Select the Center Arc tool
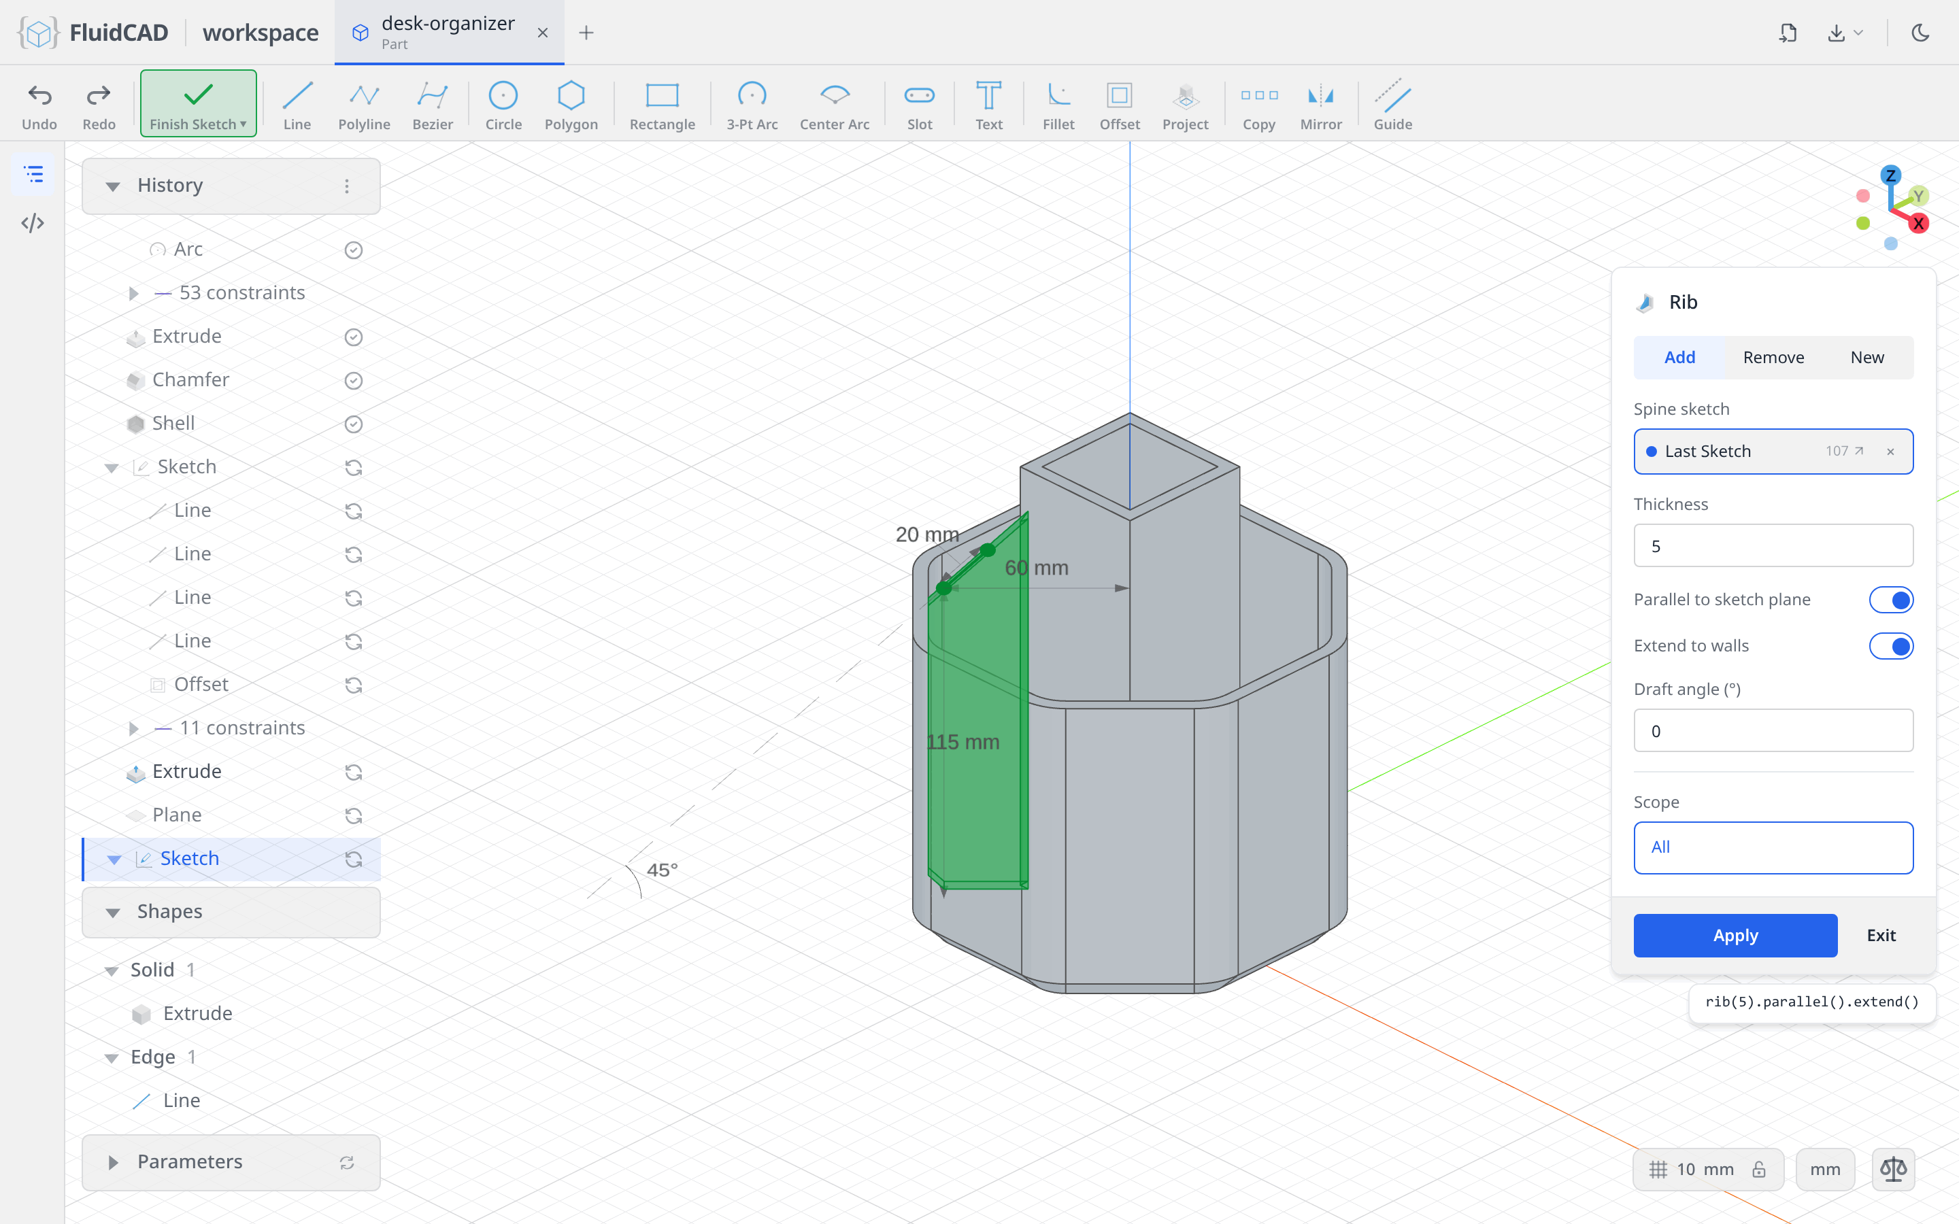 point(835,105)
